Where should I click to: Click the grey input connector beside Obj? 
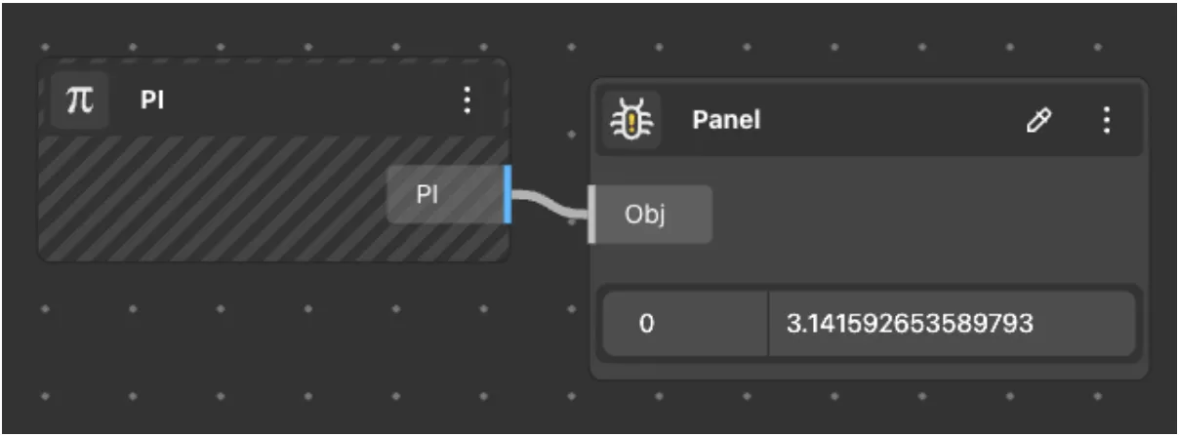coord(591,214)
